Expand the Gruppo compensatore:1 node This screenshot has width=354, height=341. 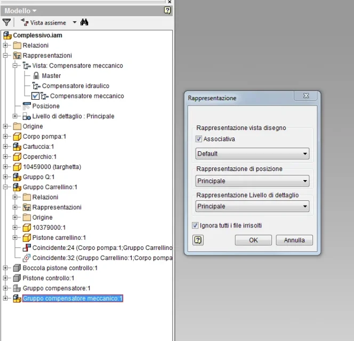tap(5, 288)
